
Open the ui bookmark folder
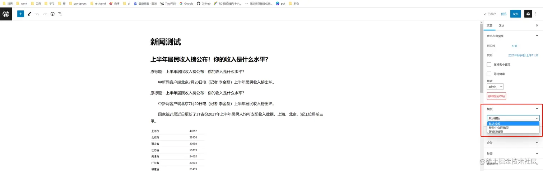(x=127, y=3)
